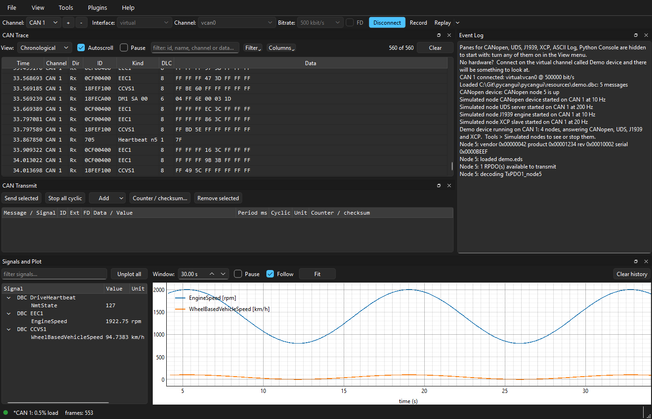Open the Chronological view dropdown

click(45, 48)
